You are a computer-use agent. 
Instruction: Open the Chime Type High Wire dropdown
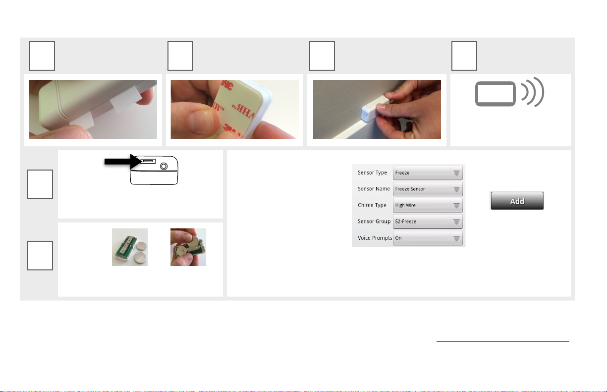(428, 205)
